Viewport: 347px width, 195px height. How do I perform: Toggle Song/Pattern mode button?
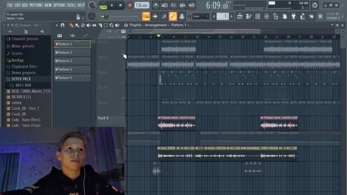click(x=103, y=5)
